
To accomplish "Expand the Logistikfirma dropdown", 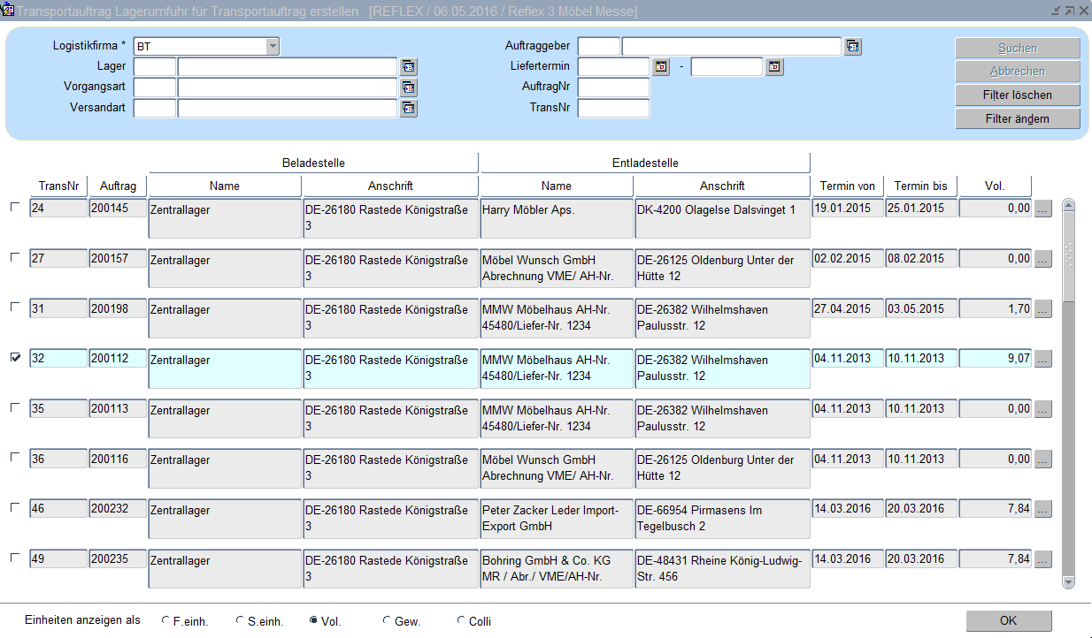I will [x=273, y=46].
